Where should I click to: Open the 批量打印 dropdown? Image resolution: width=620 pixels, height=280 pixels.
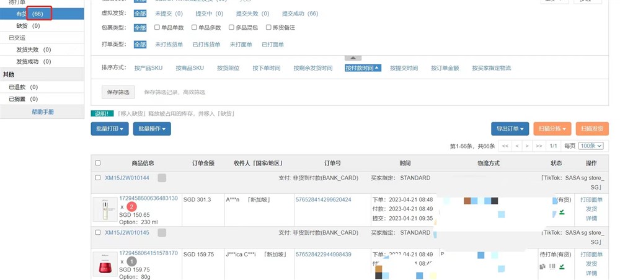point(110,129)
